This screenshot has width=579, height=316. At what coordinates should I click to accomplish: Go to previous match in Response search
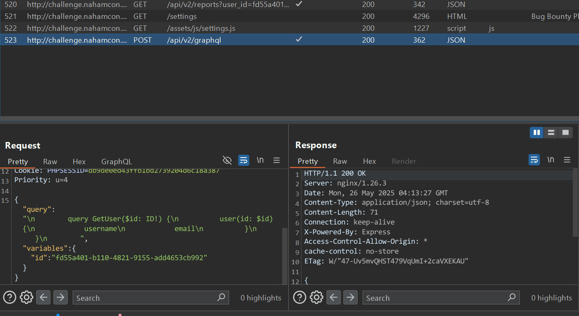click(x=333, y=297)
